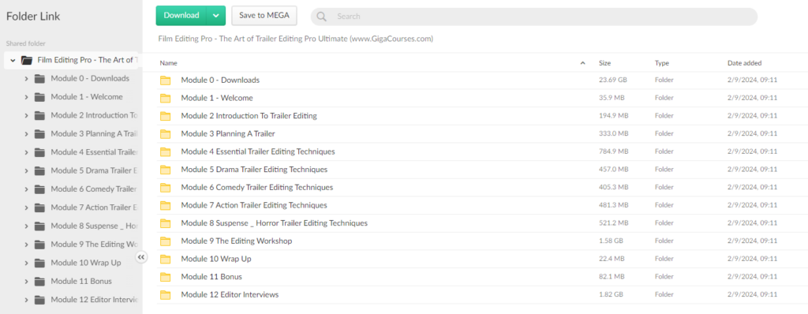Click the search magnifier icon

pos(322,17)
